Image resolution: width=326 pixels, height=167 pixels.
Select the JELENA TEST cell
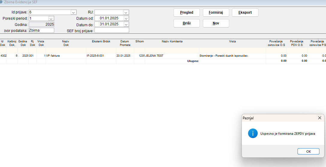[172, 56]
